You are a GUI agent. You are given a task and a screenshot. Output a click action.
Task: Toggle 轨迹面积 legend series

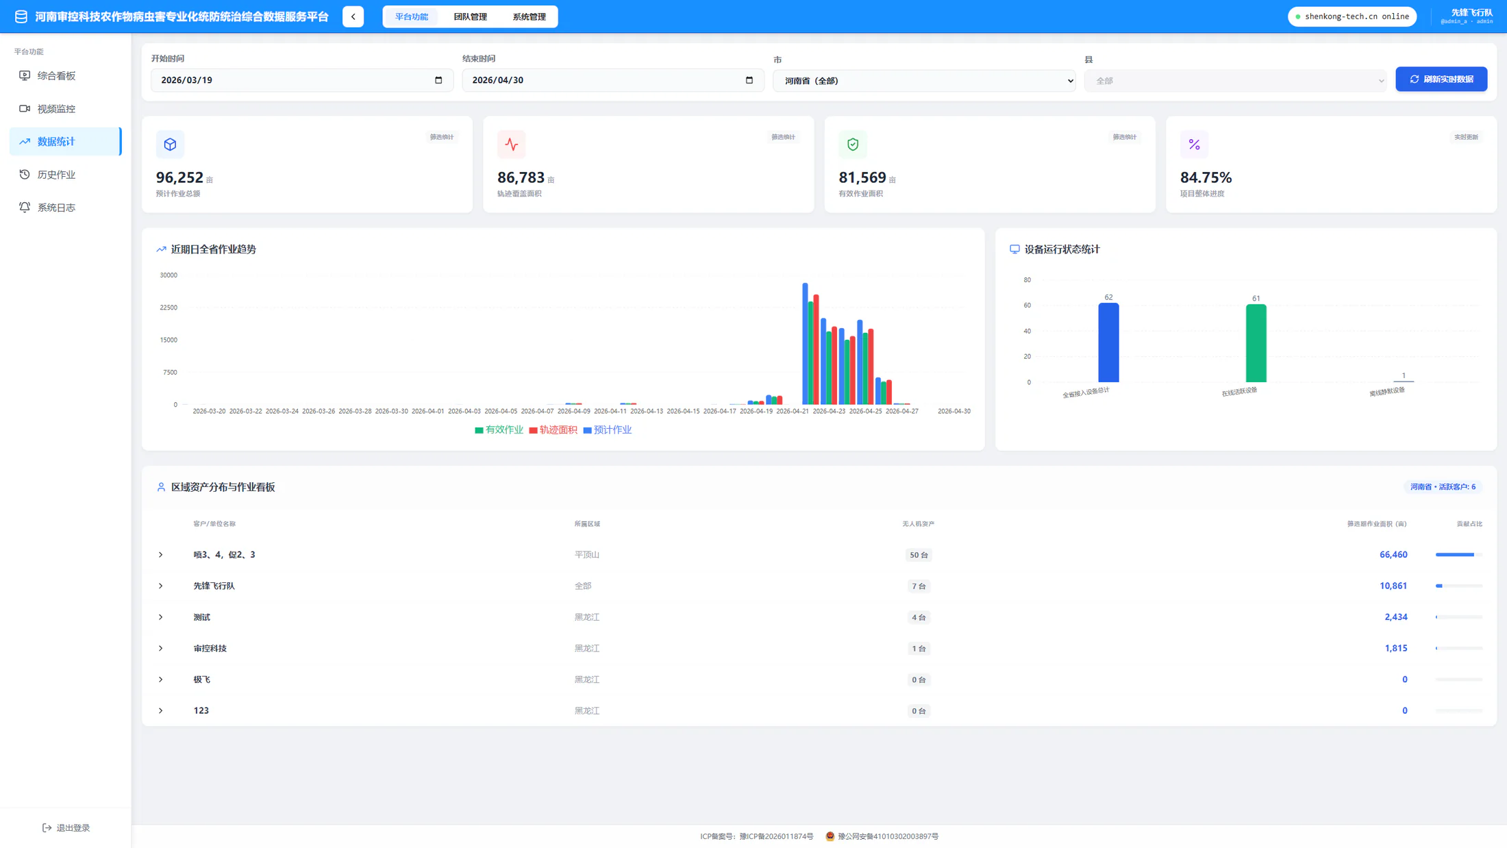(x=553, y=430)
